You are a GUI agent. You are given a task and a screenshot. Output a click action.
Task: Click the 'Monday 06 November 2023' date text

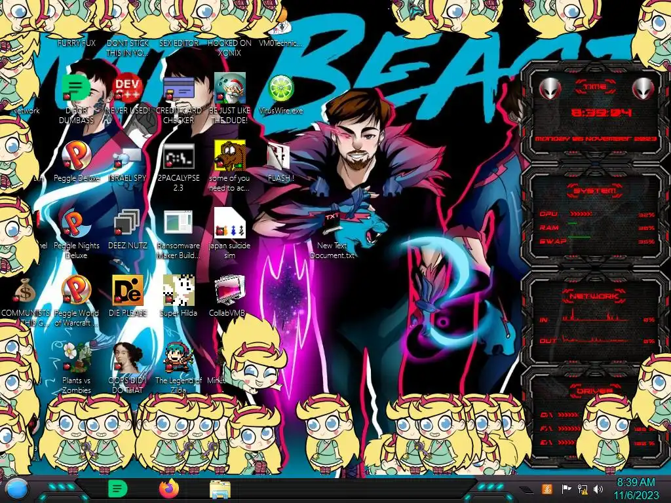click(596, 139)
